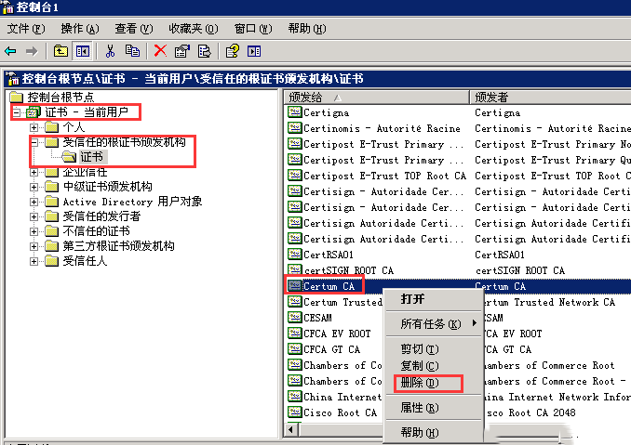Open the 帮助(H) menu bar item
This screenshot has height=445, width=631.
307,29
